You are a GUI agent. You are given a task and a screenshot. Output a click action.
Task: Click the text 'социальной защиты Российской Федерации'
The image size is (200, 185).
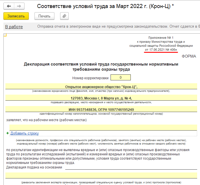(161, 46)
